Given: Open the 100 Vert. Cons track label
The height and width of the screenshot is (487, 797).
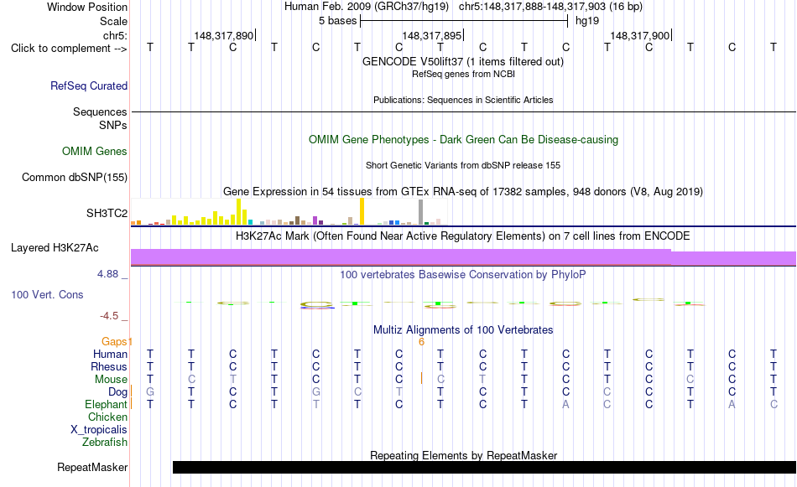Looking at the screenshot, I should [x=47, y=294].
